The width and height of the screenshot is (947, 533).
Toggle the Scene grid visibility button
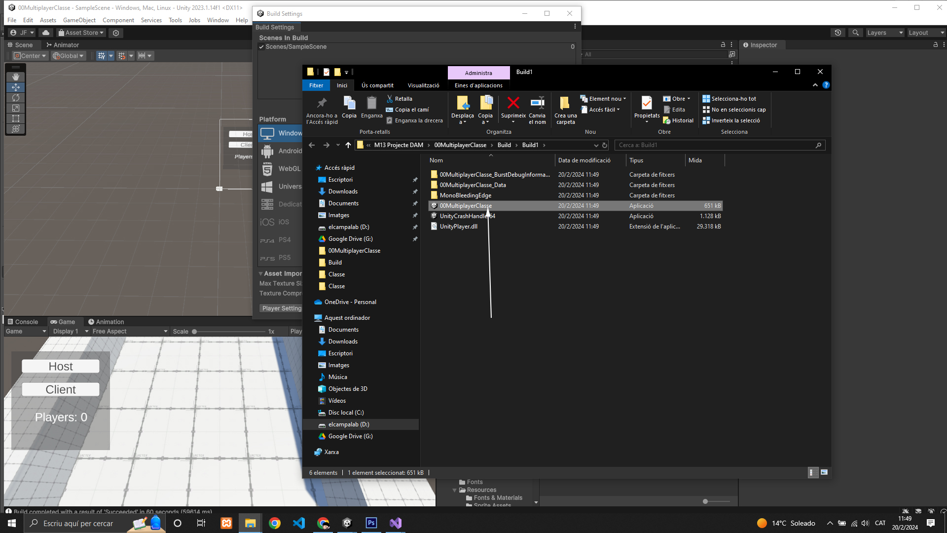click(x=102, y=56)
